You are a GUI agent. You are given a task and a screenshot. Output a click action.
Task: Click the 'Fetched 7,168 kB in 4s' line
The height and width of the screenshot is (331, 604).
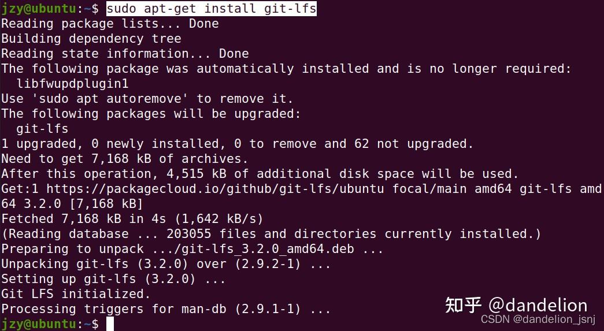coord(132,219)
